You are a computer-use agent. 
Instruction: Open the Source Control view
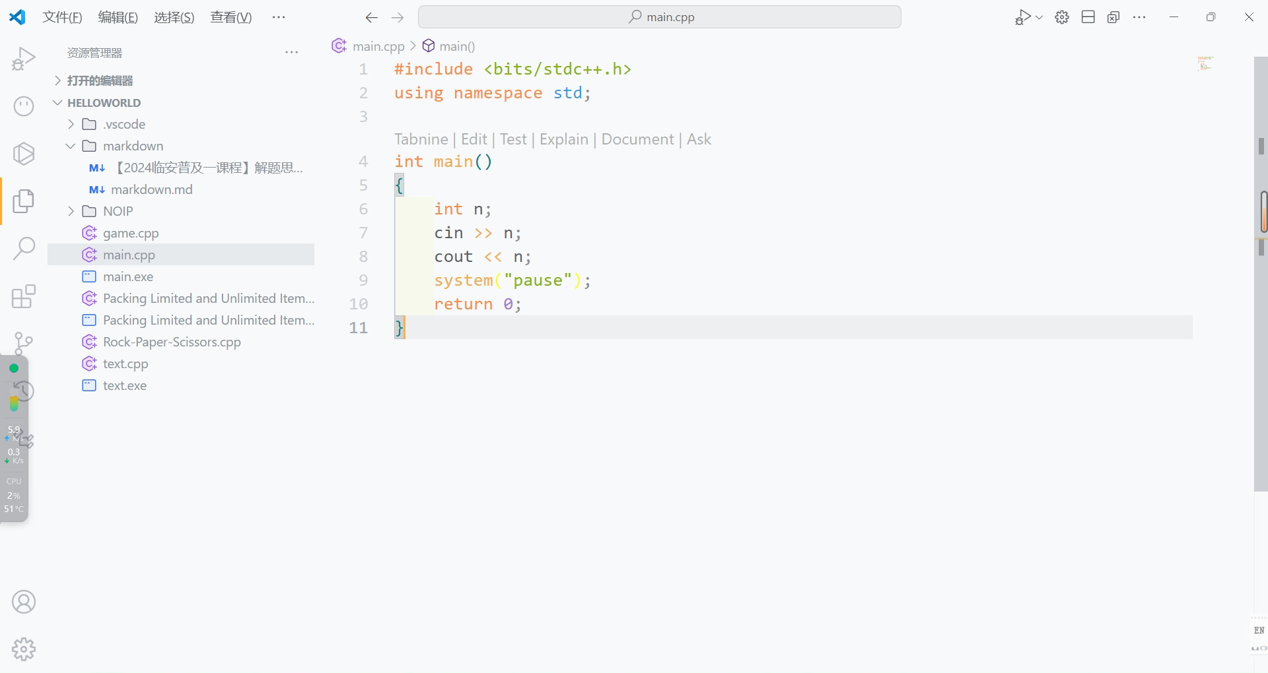[x=24, y=342]
